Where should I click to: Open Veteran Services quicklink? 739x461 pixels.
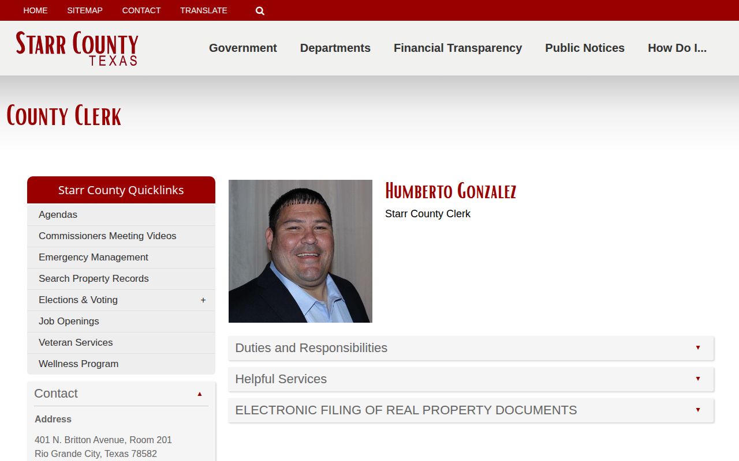pos(121,342)
